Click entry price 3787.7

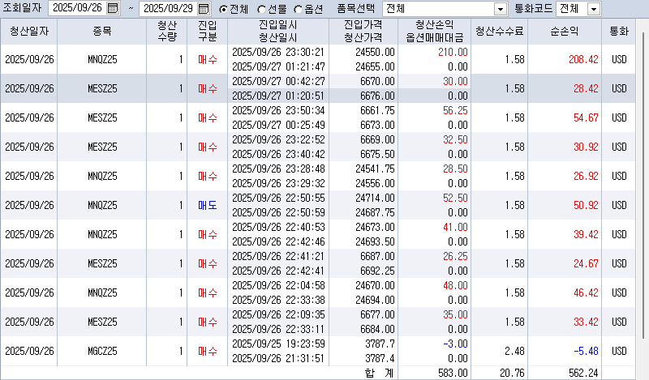[380, 344]
